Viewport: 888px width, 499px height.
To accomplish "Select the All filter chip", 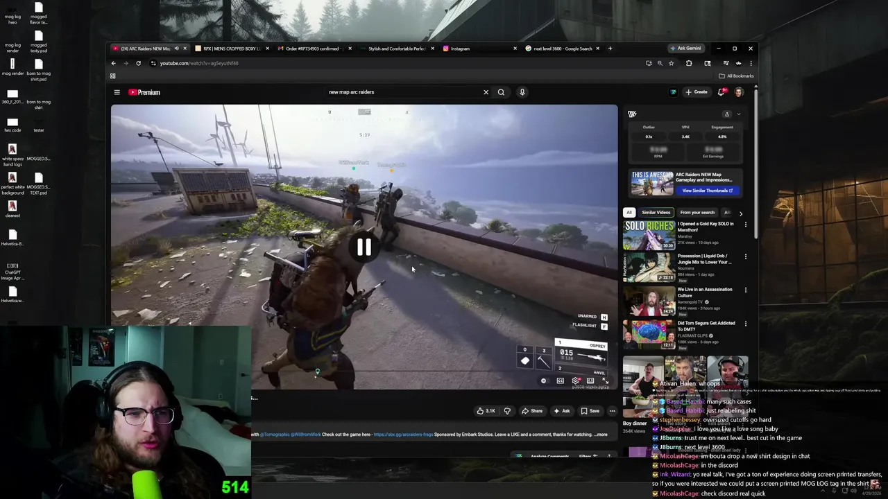I will click(629, 213).
